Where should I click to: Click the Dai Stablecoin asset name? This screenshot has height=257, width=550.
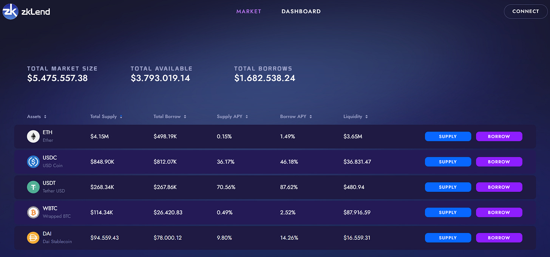[x=57, y=241]
